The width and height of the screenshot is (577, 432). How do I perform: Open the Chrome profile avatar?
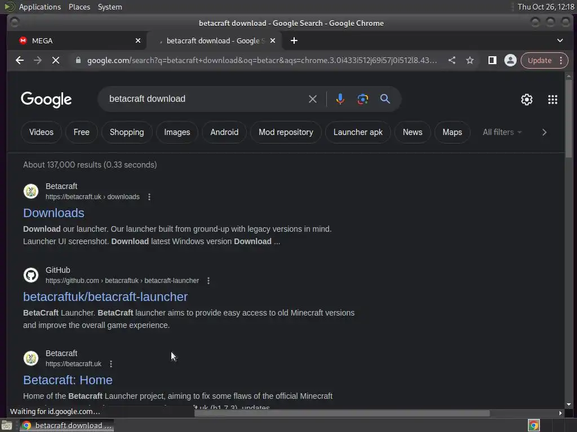click(510, 60)
